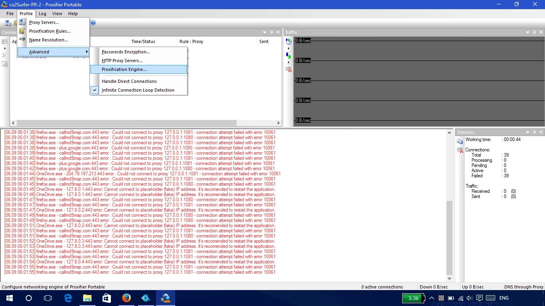
Task: Pin the Traffic panel
Action: (x=534, y=32)
